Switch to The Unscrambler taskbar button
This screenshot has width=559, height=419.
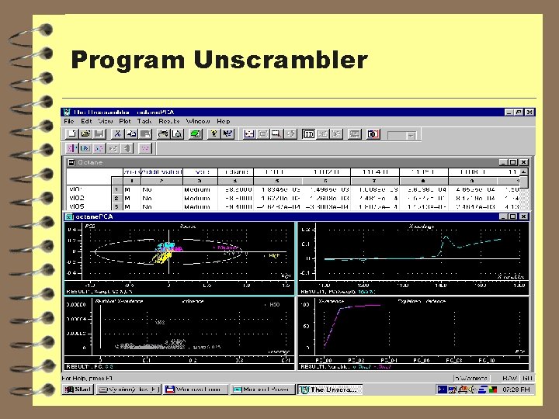click(x=330, y=390)
